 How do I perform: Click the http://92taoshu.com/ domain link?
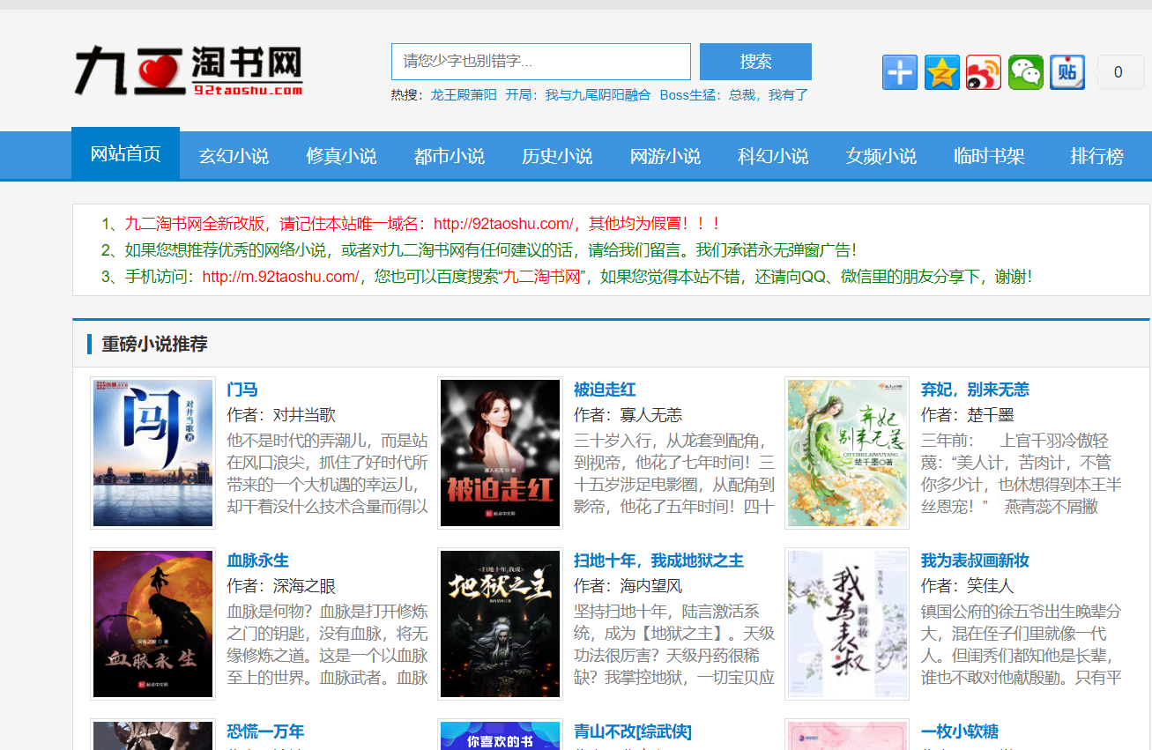click(503, 224)
